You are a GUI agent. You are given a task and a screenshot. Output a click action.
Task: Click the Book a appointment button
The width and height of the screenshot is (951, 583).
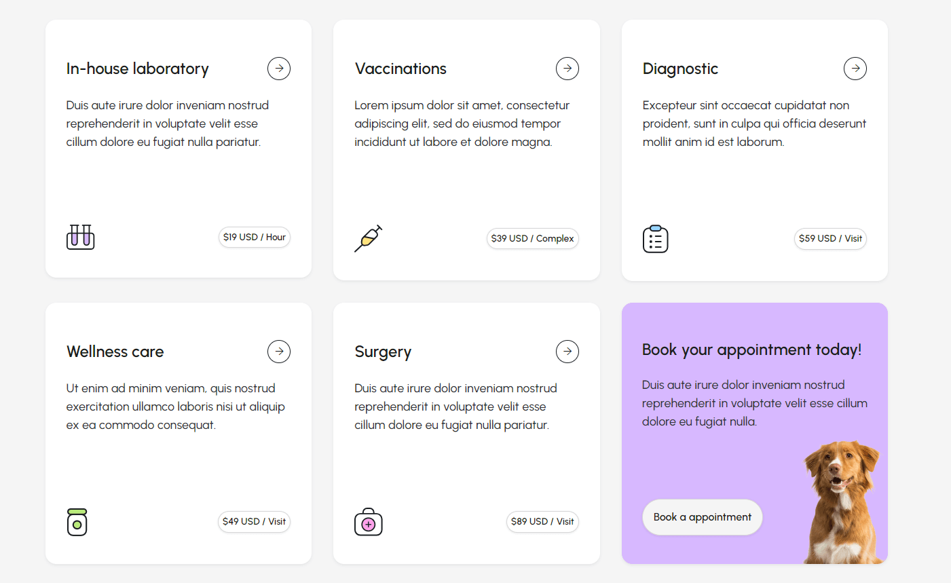point(702,516)
